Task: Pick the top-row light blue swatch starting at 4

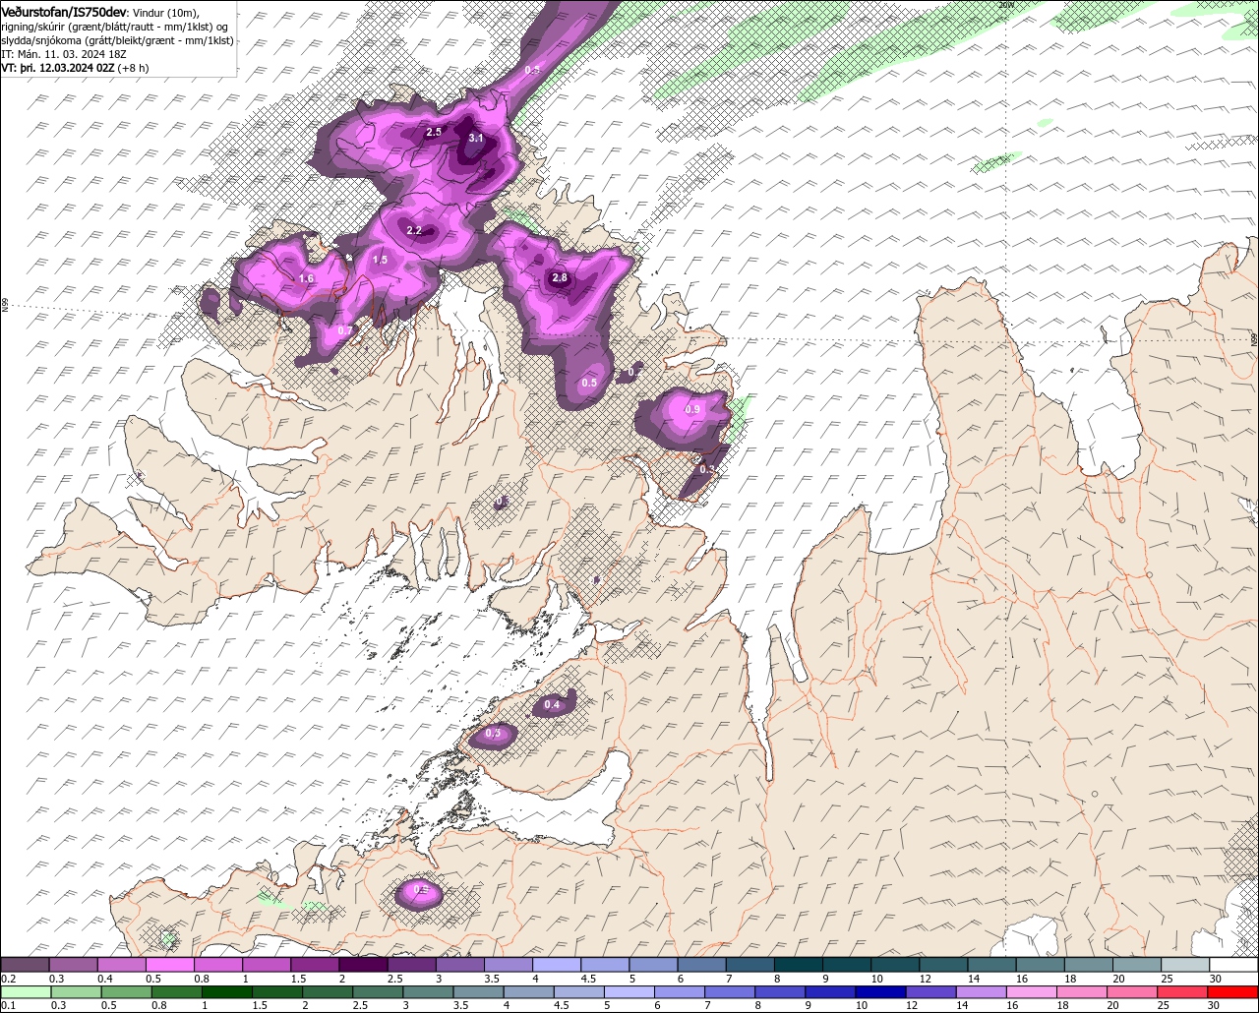Action: (557, 965)
